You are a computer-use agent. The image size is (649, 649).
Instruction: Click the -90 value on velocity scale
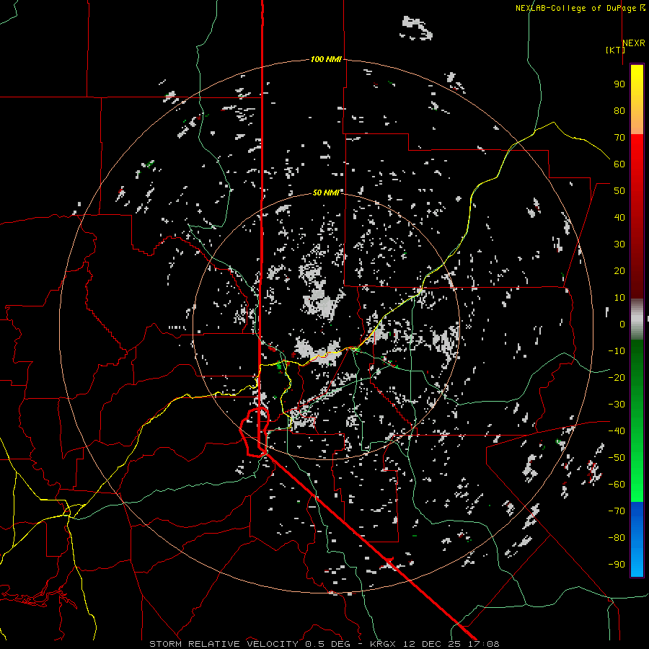pyautogui.click(x=617, y=565)
